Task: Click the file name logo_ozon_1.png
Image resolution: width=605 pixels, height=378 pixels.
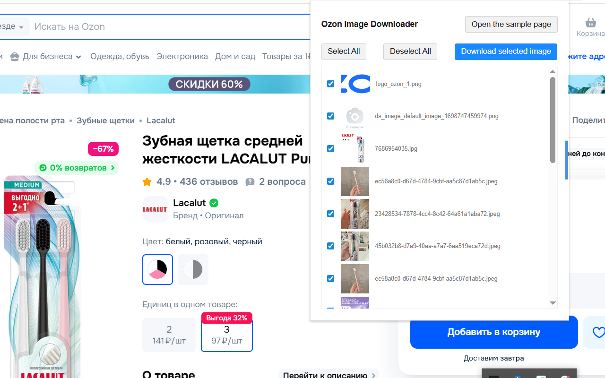Action: click(398, 84)
